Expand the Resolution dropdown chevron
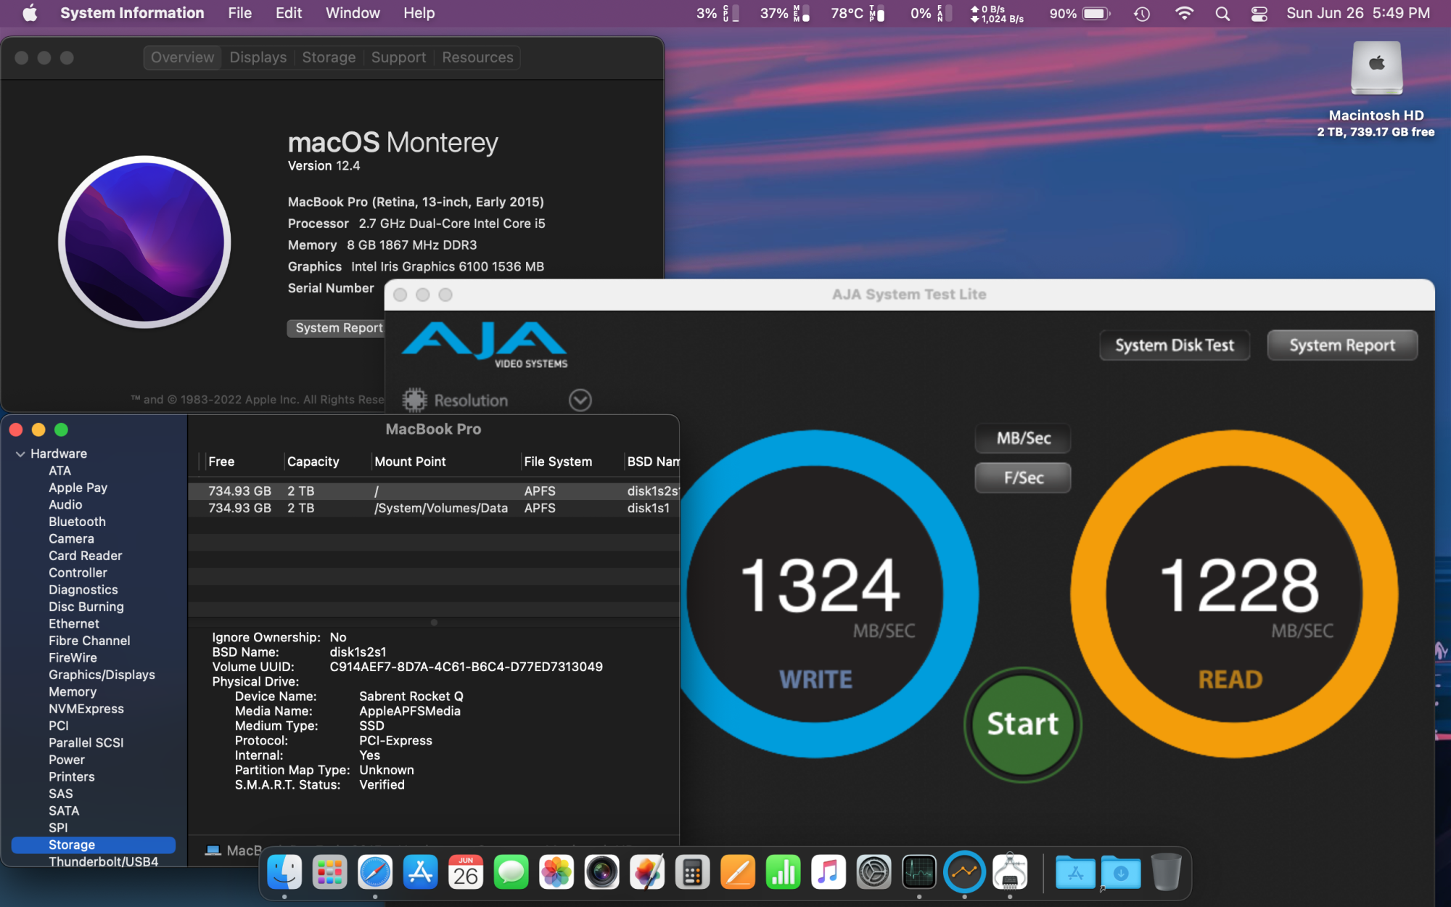This screenshot has width=1451, height=907. click(x=580, y=400)
